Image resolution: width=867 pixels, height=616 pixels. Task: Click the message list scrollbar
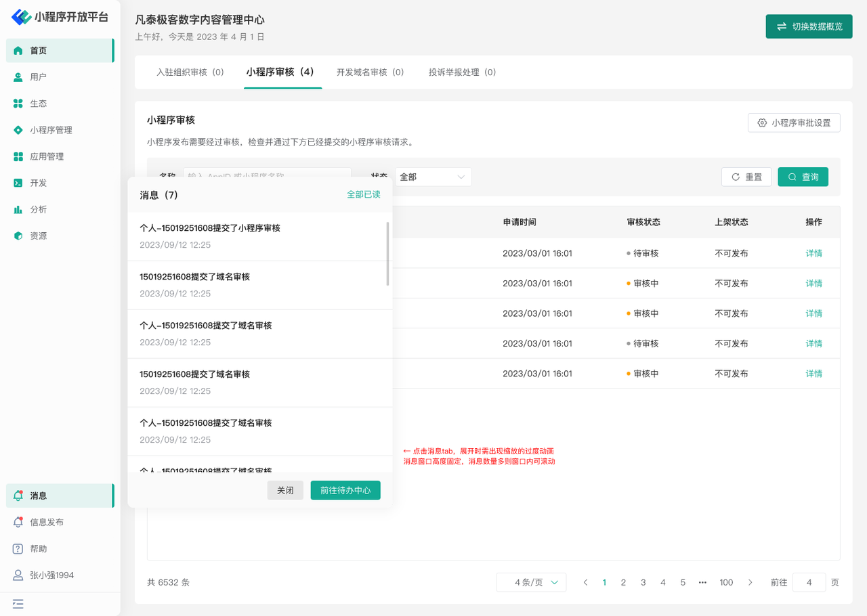[387, 254]
